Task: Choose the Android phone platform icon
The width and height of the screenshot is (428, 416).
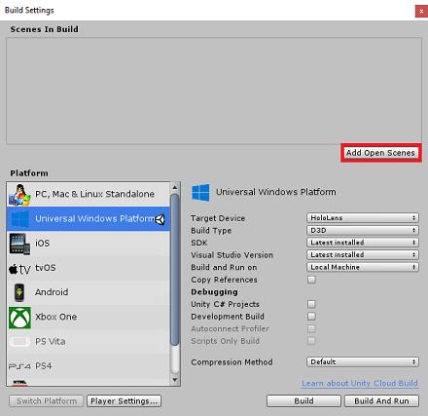Action: pyautogui.click(x=19, y=292)
